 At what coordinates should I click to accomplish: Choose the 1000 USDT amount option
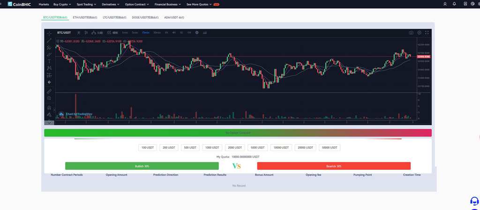coord(212,147)
